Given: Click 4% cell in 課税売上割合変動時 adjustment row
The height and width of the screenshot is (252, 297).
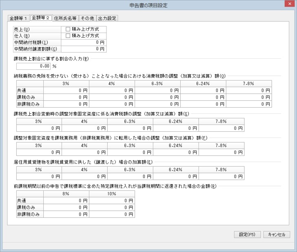Looking at the screenshot, I should (x=84, y=128).
